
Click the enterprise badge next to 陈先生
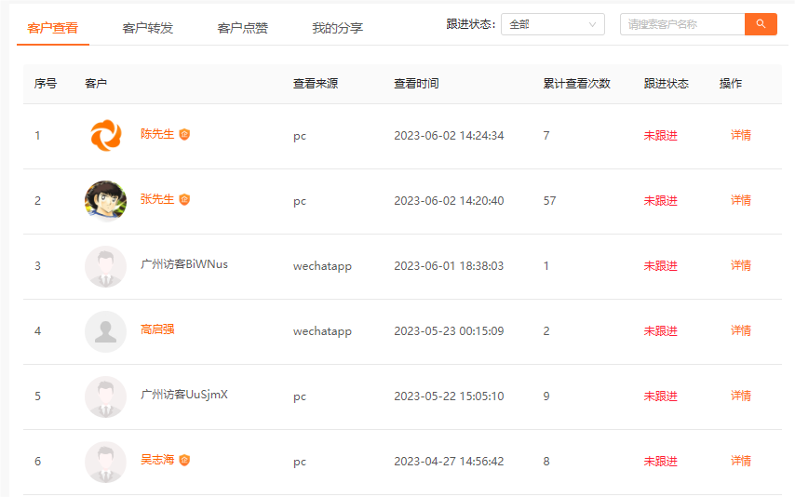tap(184, 134)
